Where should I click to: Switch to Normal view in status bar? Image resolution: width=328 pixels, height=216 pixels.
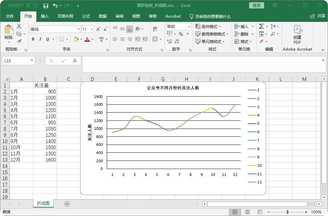235,212
